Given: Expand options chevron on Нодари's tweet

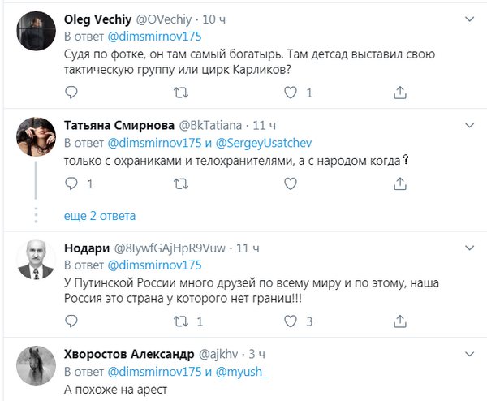Looking at the screenshot, I should coord(469,247).
